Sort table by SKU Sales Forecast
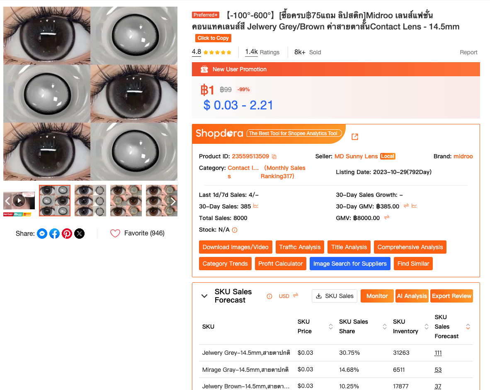490x390 pixels. pyautogui.click(x=468, y=327)
